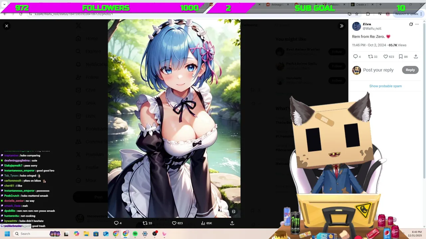
Task: Open OBS Studio from the taskbar
Action: (x=155, y=234)
